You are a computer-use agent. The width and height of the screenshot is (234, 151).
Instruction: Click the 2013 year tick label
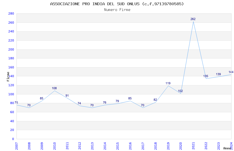click(x=92, y=146)
